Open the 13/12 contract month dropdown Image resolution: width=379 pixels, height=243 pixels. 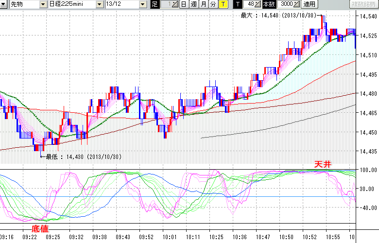pos(142,4)
